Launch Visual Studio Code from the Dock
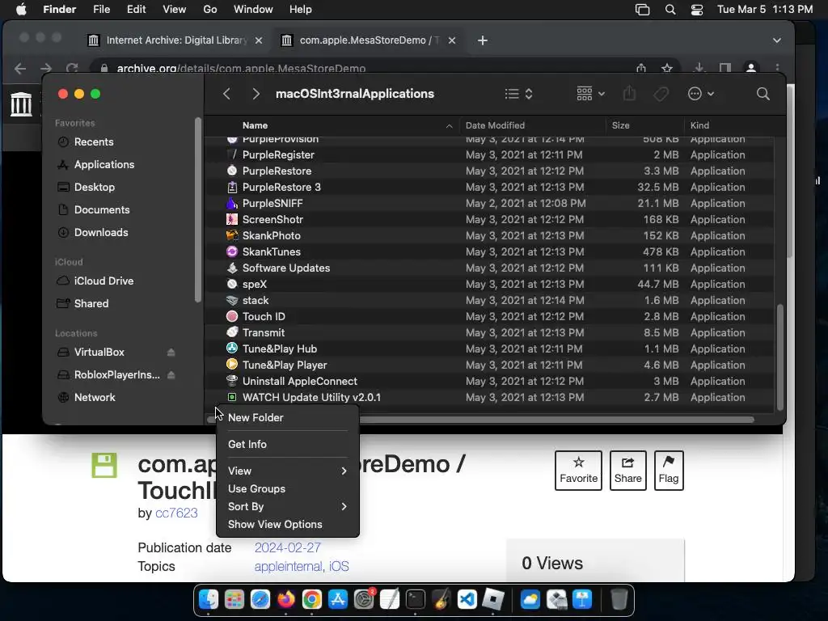 pyautogui.click(x=467, y=600)
